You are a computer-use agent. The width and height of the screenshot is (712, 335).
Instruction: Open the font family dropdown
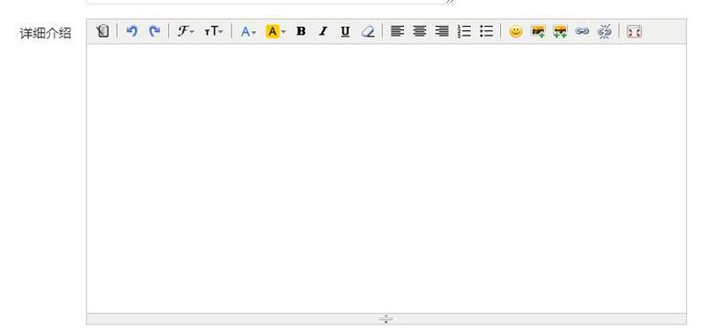185,31
